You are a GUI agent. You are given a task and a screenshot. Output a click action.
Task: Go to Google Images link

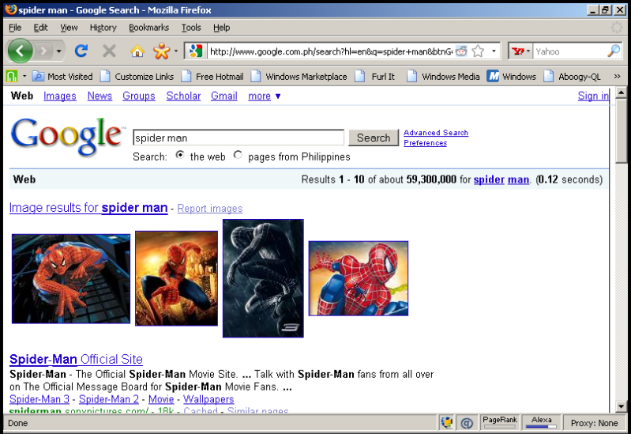point(60,96)
